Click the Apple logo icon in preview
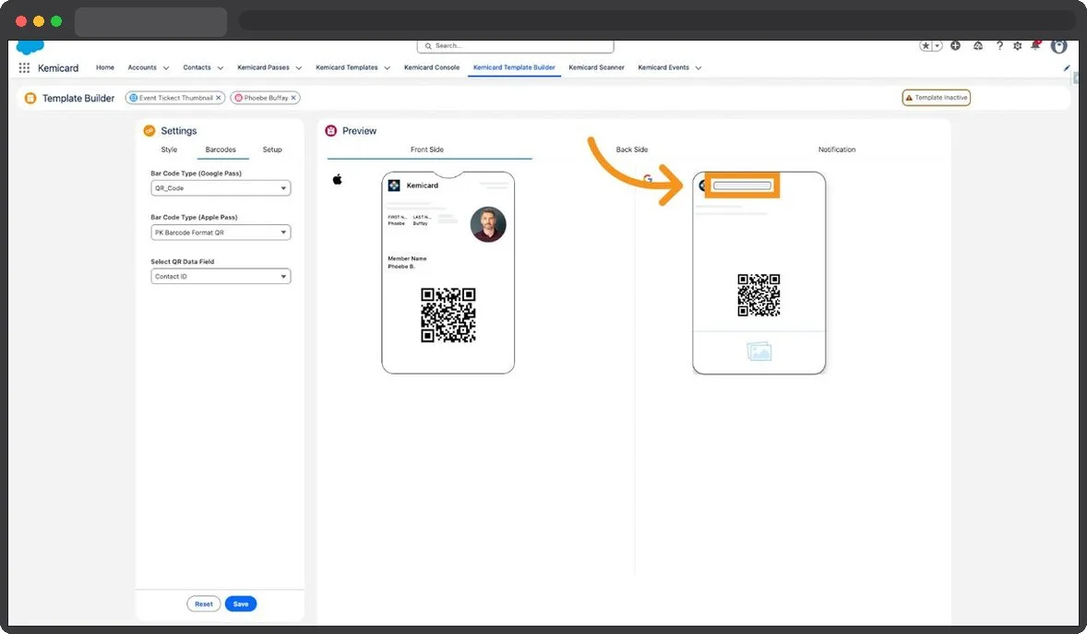This screenshot has width=1087, height=634. (338, 180)
